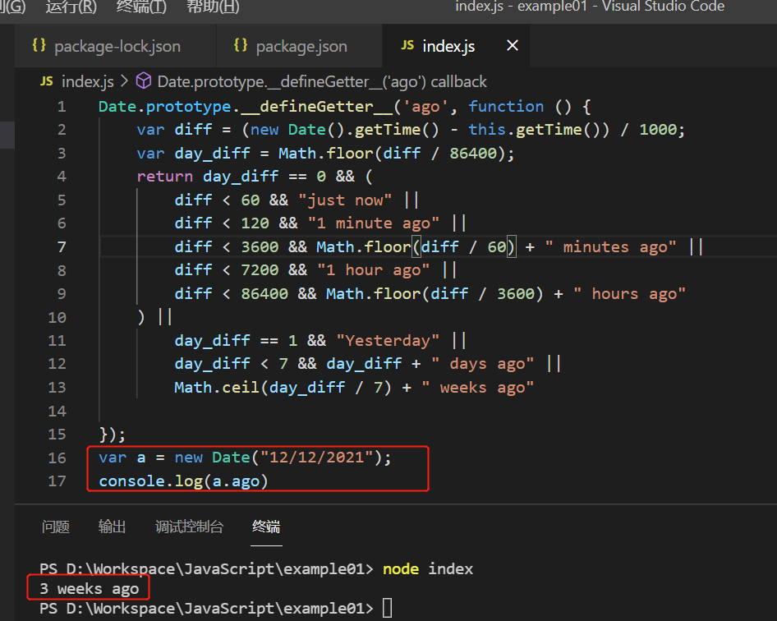Click the JS icon on index.js tab
Screen dimensions: 777x621
click(407, 46)
